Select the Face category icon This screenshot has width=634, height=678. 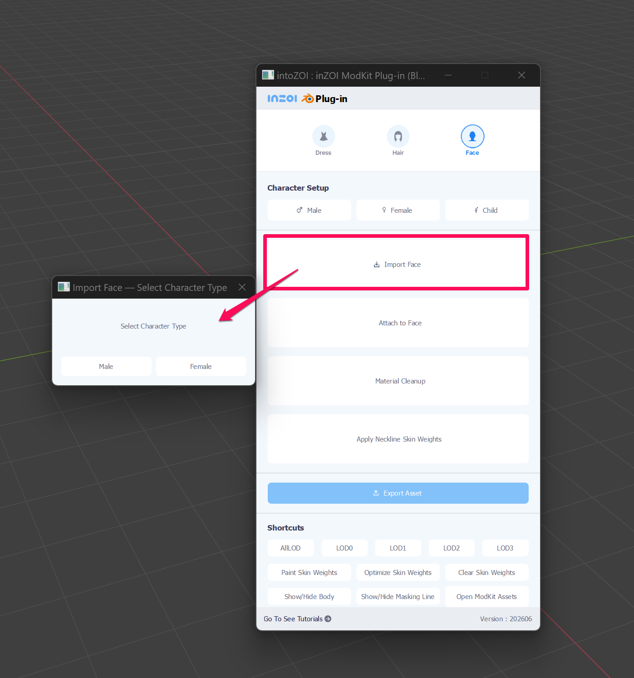pyautogui.click(x=472, y=137)
